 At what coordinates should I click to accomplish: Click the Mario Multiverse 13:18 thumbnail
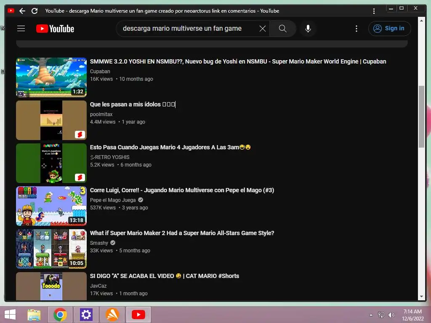pyautogui.click(x=51, y=206)
